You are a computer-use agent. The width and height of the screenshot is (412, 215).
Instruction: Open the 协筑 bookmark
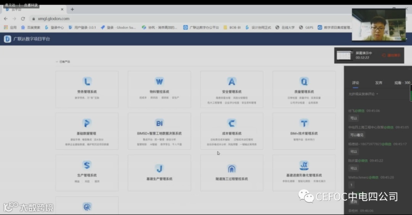[159, 27]
